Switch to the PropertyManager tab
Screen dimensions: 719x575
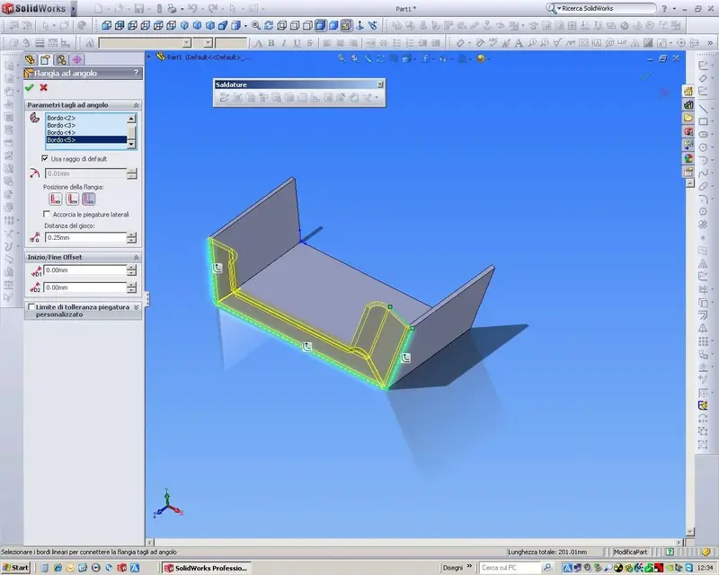pyautogui.click(x=45, y=59)
